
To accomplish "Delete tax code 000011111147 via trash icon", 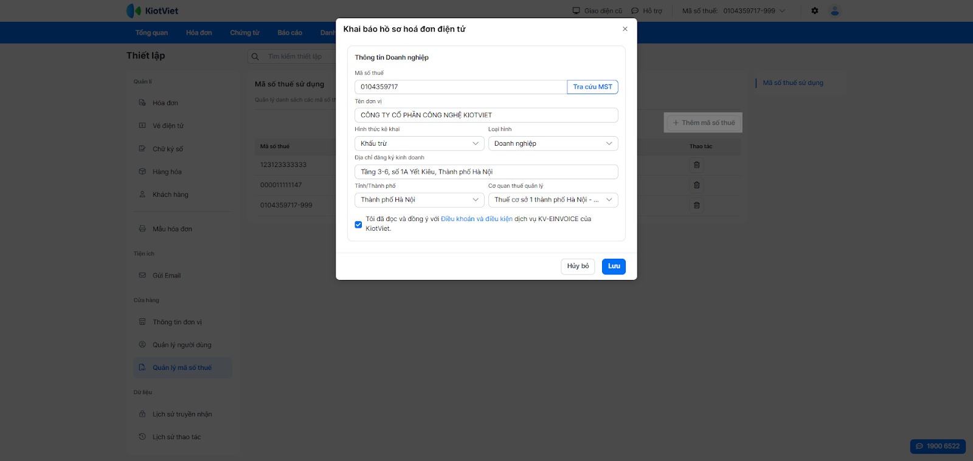I will pos(697,185).
